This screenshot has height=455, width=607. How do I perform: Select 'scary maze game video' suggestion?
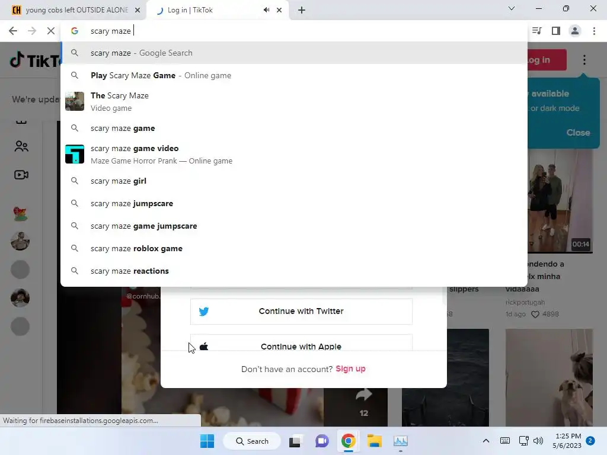click(x=294, y=155)
